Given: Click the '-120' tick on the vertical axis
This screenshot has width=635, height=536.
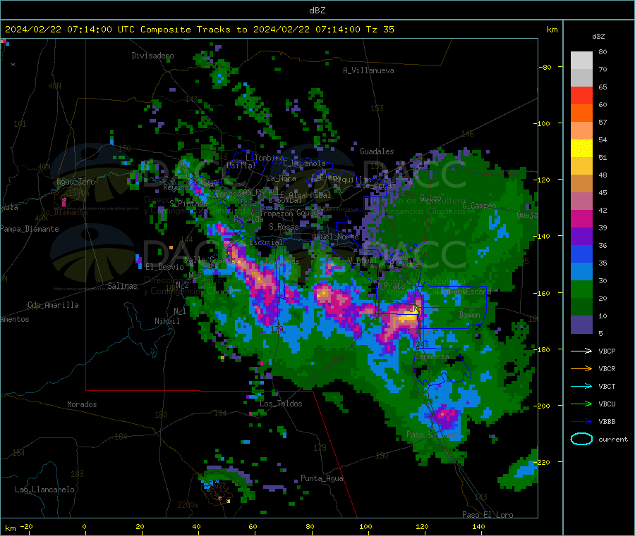Looking at the screenshot, I should click(542, 180).
